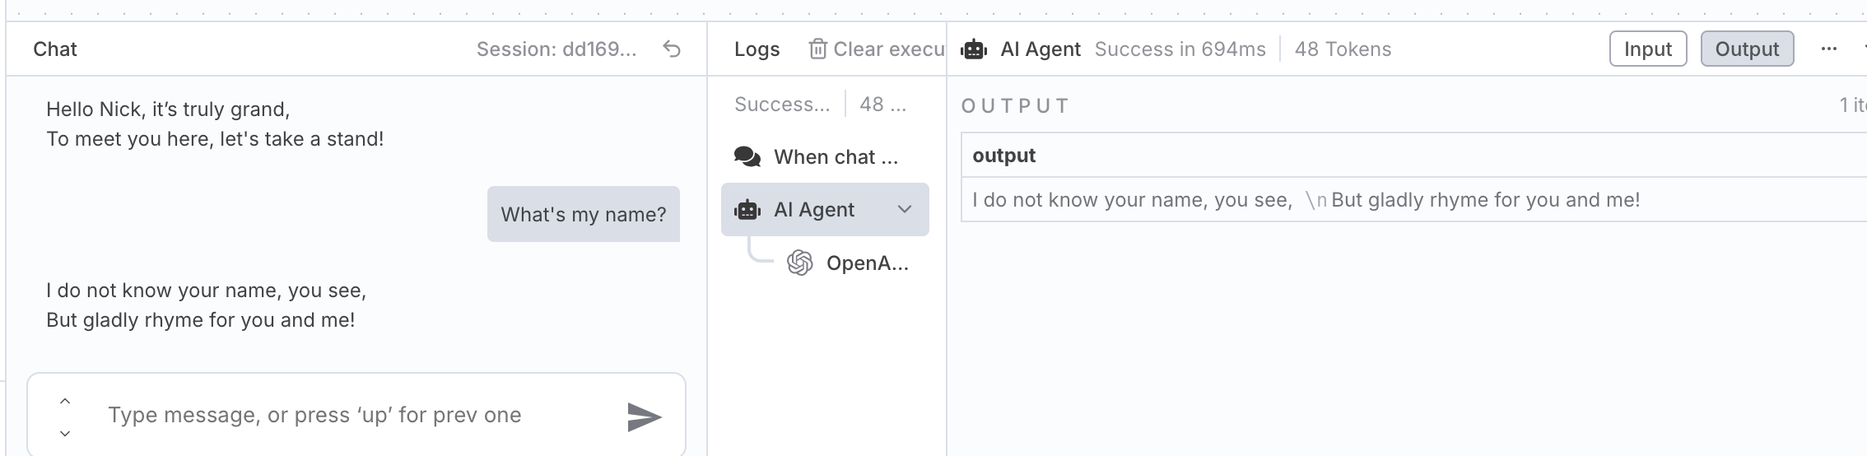Screen dimensions: 1867x456
Task: Switch to the Input view
Action: pos(1648,49)
